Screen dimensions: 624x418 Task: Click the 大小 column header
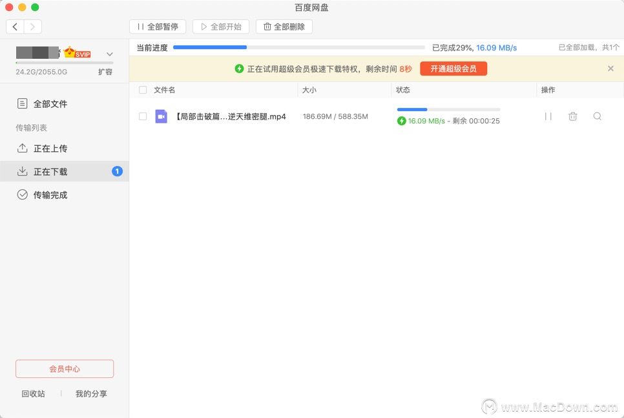pos(309,90)
